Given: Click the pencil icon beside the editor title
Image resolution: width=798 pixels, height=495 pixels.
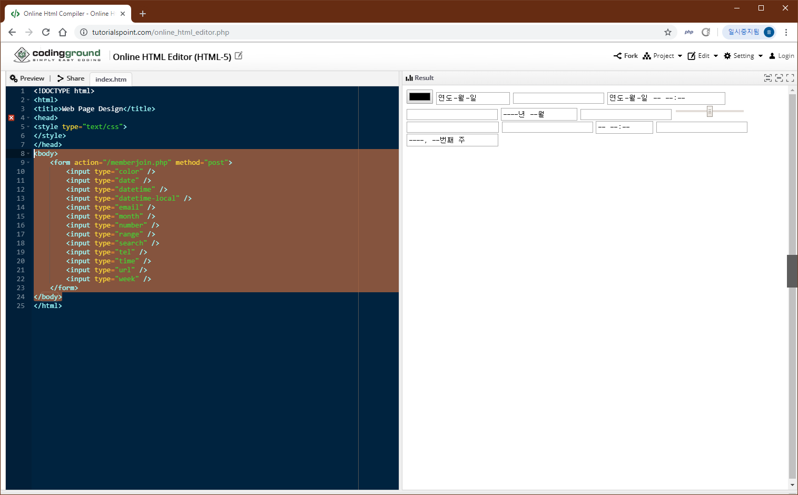Looking at the screenshot, I should [x=239, y=55].
